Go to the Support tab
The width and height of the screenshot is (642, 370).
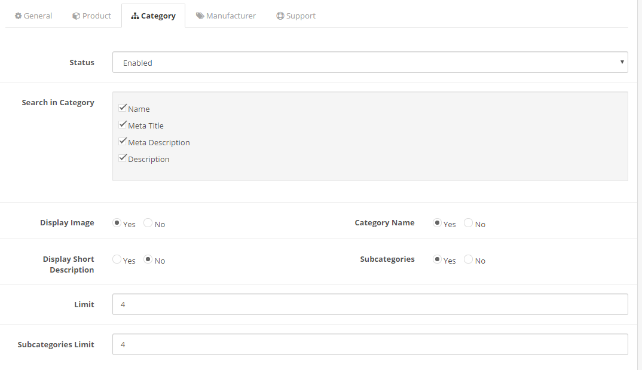point(296,16)
